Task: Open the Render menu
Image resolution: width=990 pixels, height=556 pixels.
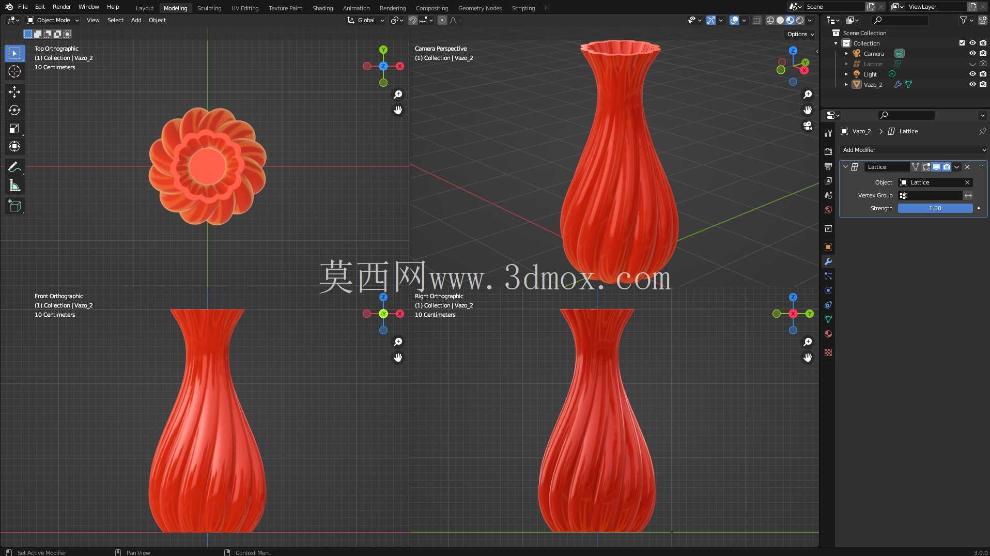Action: click(x=61, y=7)
